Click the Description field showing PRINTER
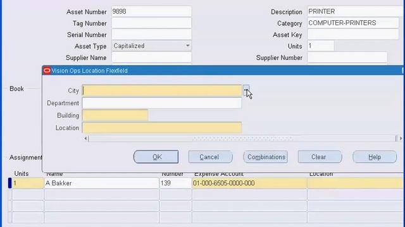The width and height of the screenshot is (405, 227). coord(356,11)
